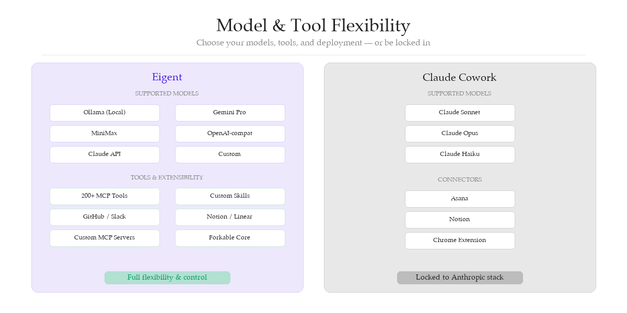Screen dimensions: 627x313
Task: Select the Gemini Pro model chip
Action: pos(230,113)
